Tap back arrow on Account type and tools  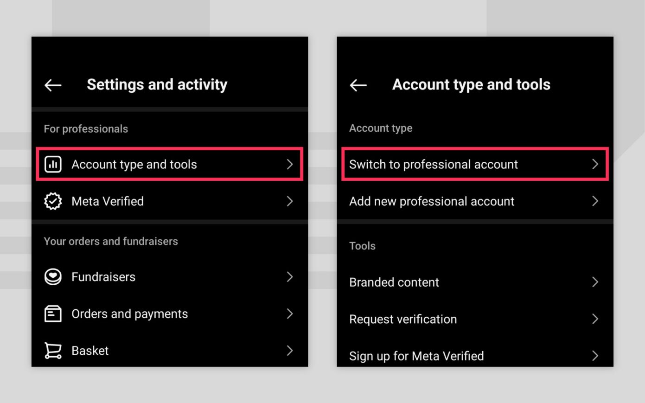(358, 85)
